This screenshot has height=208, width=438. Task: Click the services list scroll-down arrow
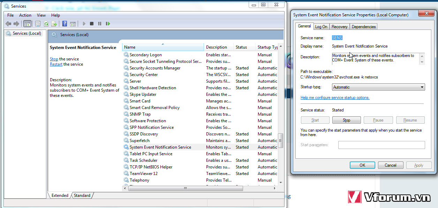280,182
